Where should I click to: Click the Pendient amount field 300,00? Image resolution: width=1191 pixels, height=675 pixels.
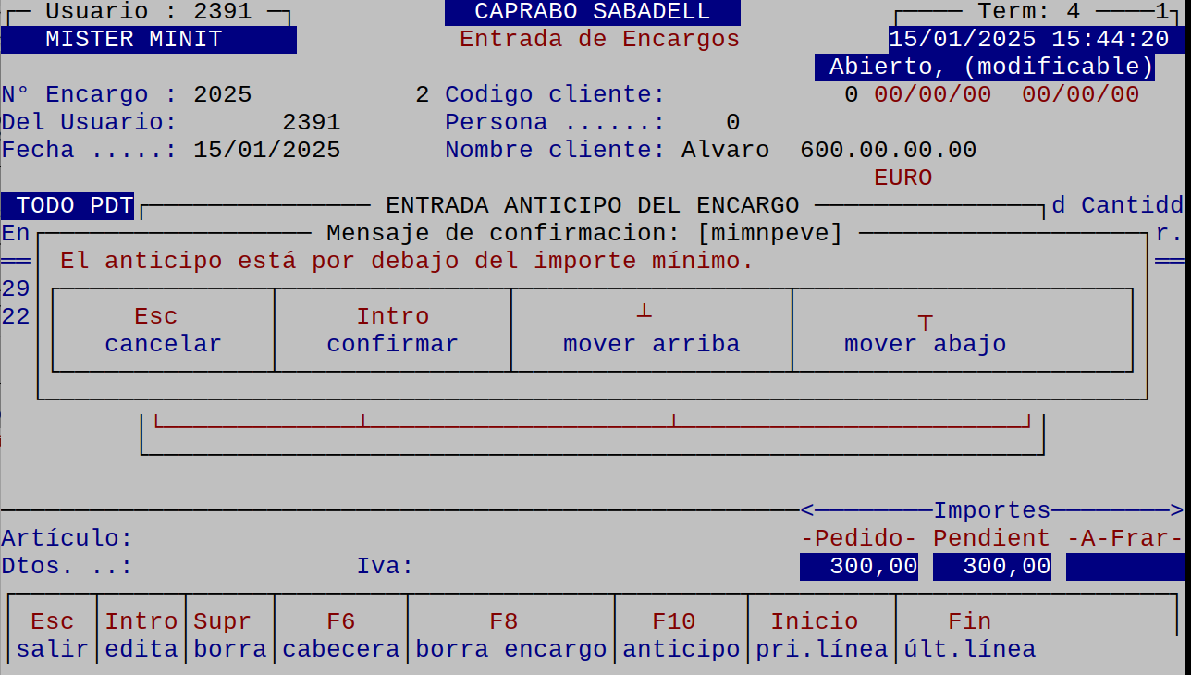(992, 567)
